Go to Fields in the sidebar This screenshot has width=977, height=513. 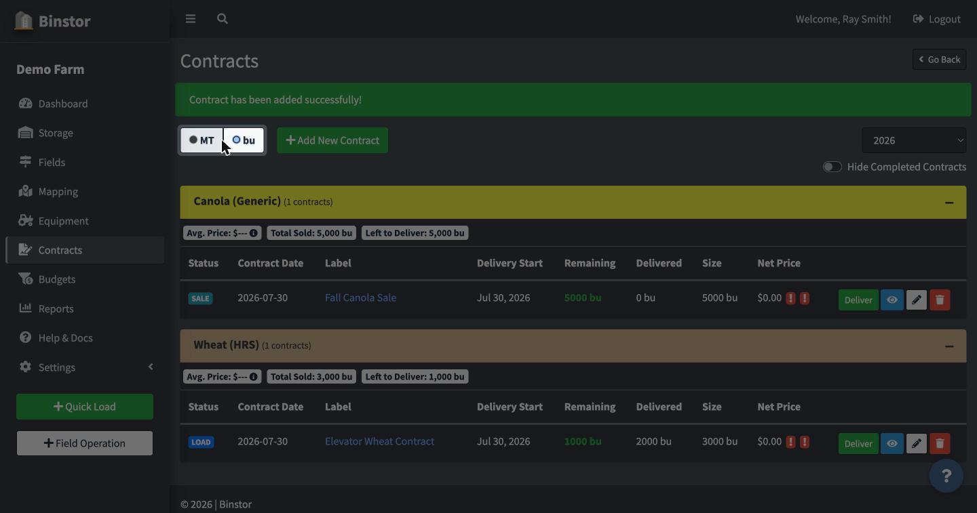(x=85, y=162)
